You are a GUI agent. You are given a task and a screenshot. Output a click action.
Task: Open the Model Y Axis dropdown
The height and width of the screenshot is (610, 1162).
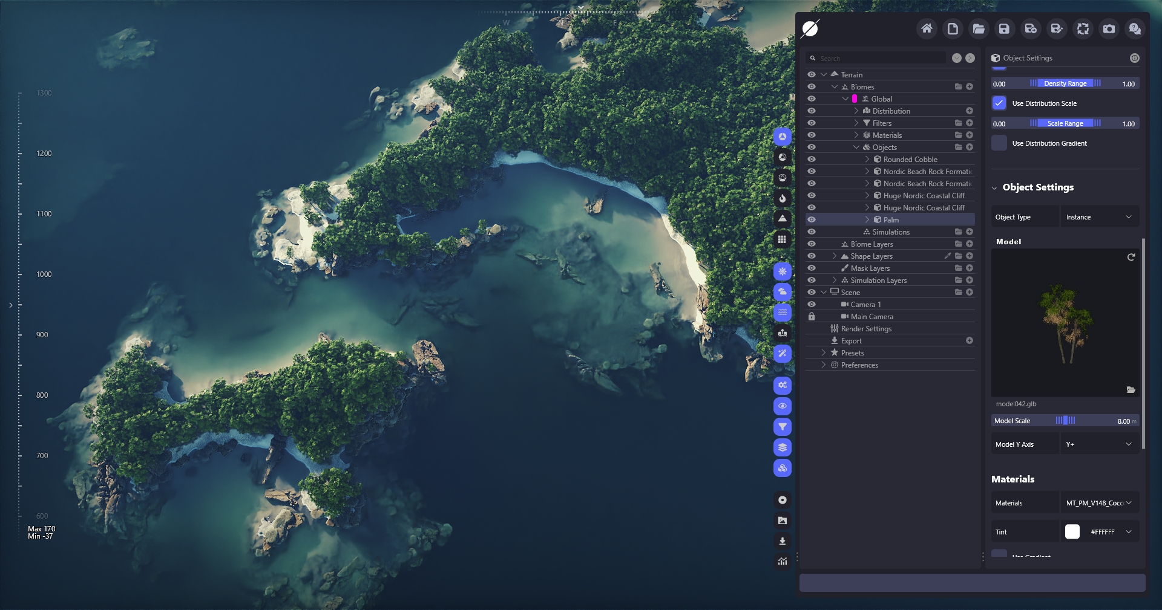(1098, 444)
